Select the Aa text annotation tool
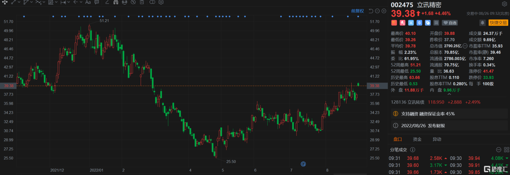 (88, 2)
